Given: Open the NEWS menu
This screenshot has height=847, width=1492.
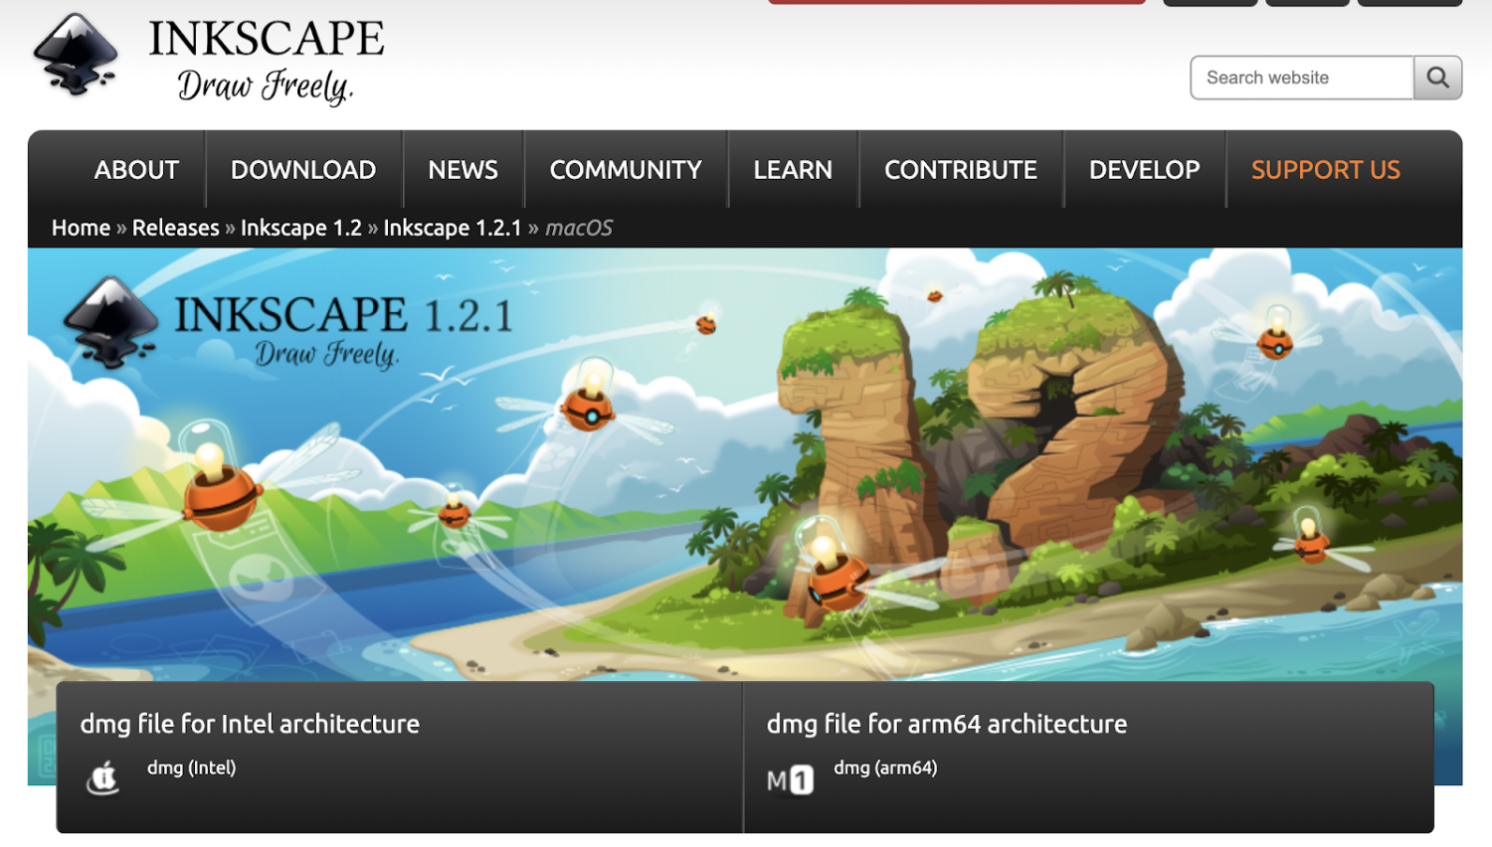Looking at the screenshot, I should (463, 169).
